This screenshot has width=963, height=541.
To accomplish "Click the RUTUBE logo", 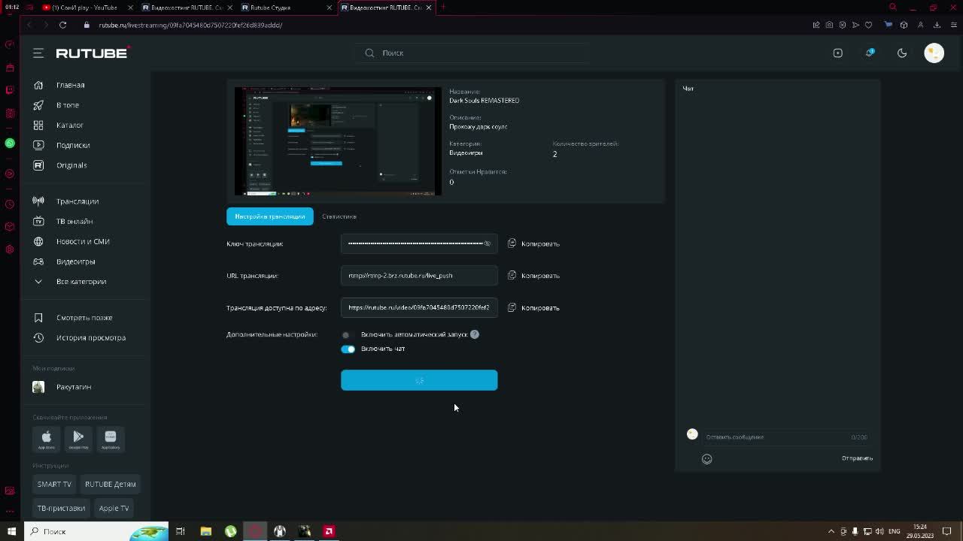I will click(92, 53).
